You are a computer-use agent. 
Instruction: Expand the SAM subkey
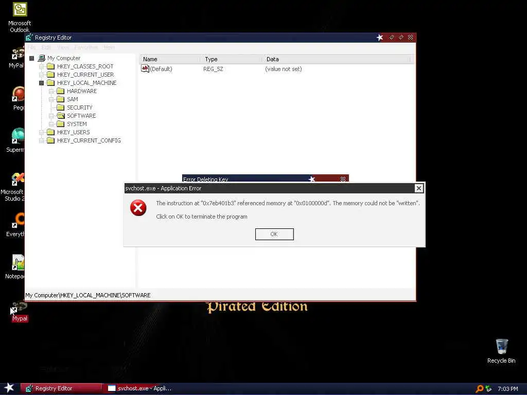[x=51, y=99]
